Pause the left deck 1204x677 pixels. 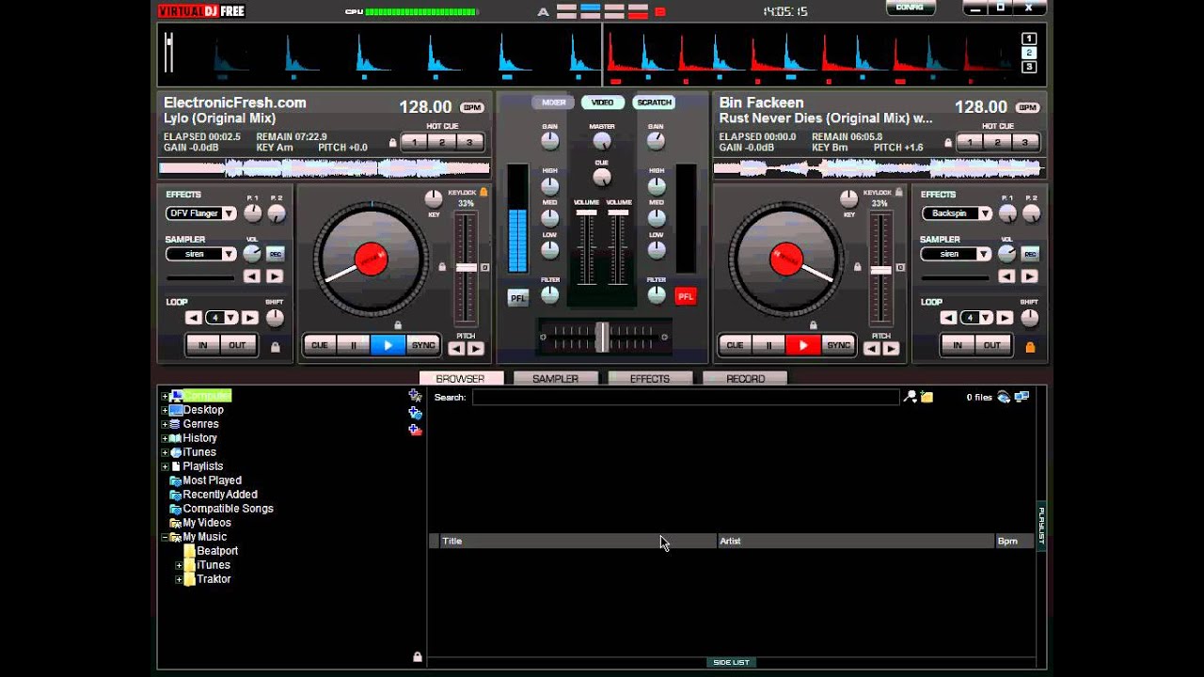coord(354,345)
